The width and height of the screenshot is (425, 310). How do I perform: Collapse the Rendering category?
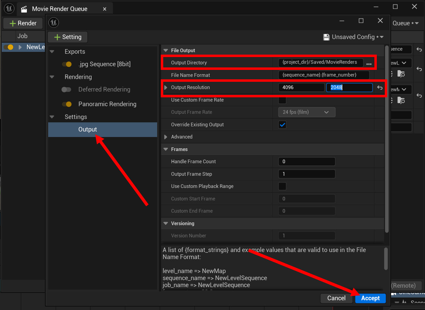[x=52, y=77]
